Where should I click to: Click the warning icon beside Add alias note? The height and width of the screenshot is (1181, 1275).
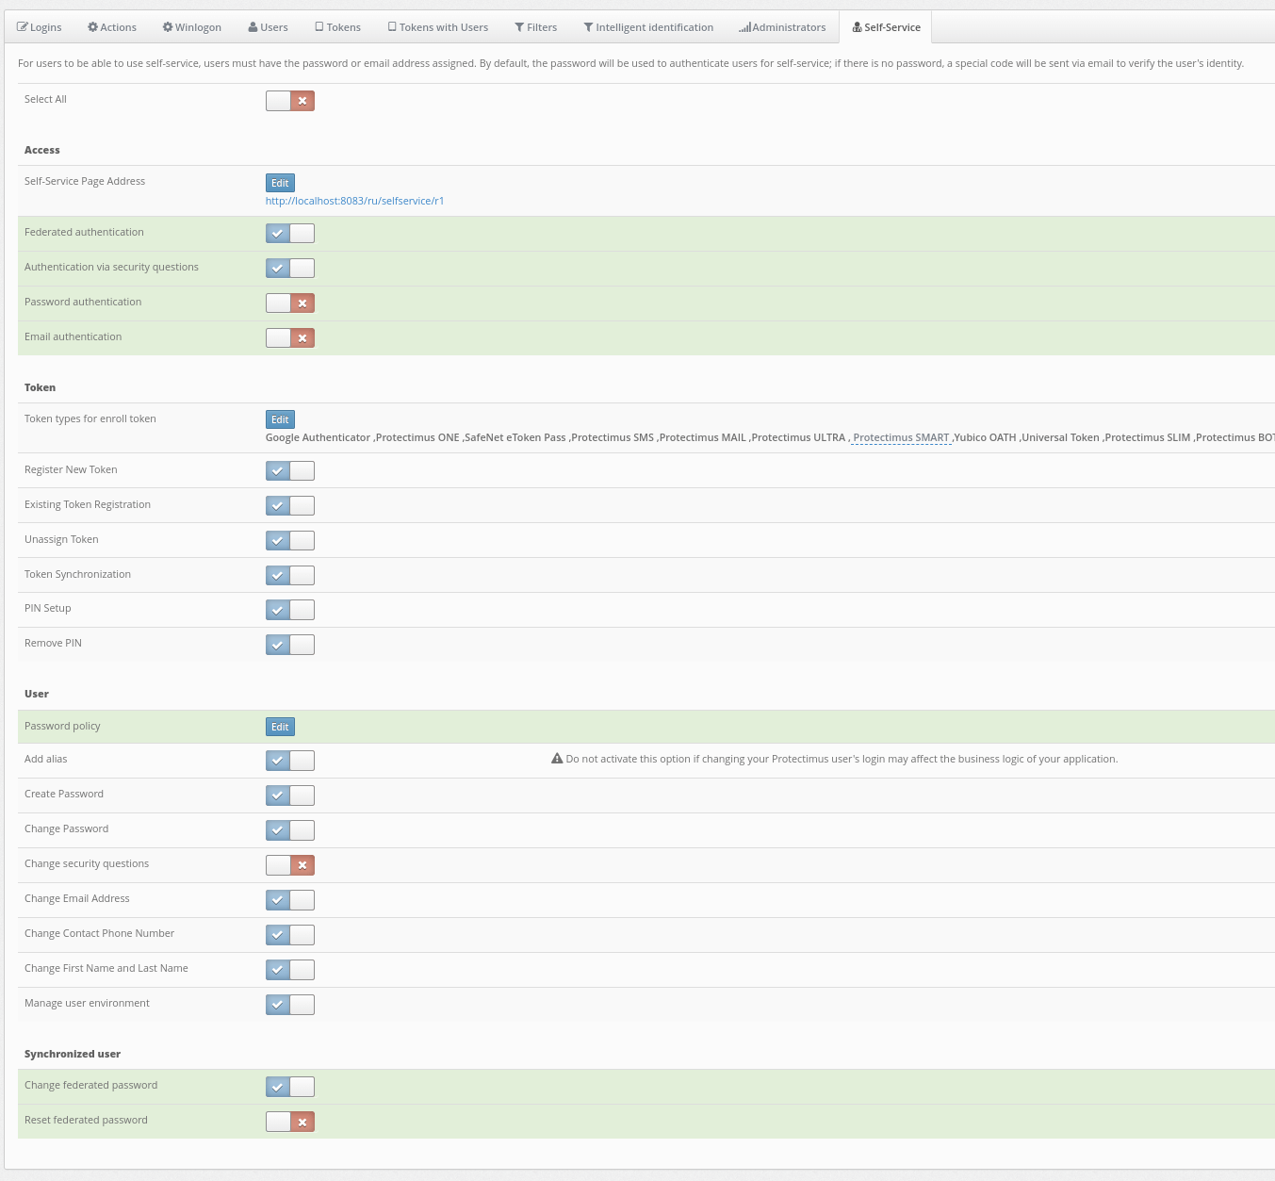(x=557, y=759)
